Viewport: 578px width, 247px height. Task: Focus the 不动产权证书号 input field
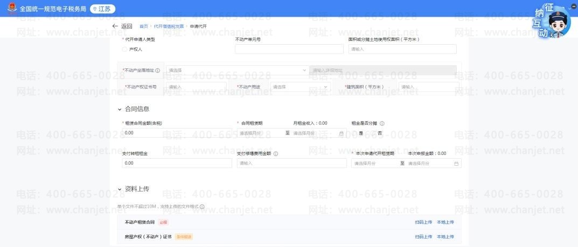[197, 87]
